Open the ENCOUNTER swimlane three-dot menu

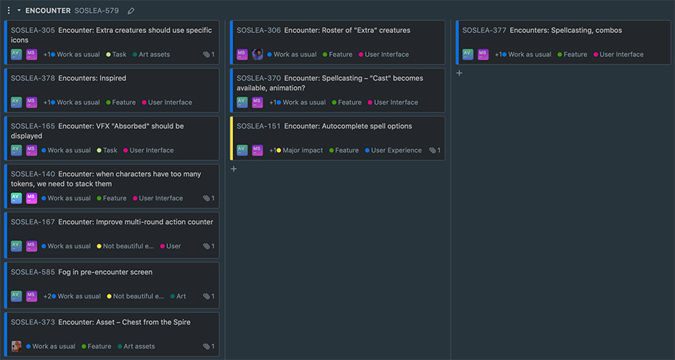click(8, 10)
